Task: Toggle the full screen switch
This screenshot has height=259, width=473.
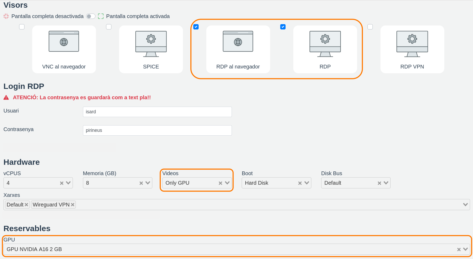Action: click(x=91, y=16)
